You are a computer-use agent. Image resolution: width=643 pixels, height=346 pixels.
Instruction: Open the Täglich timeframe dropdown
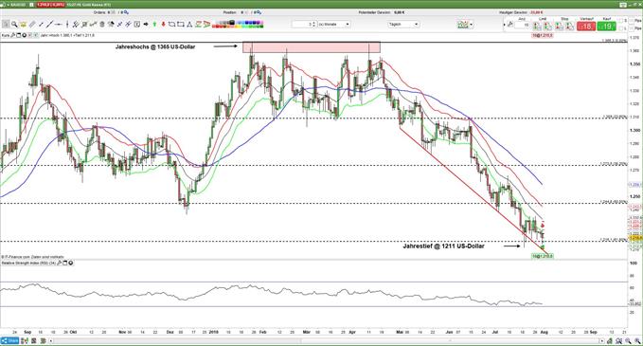coord(403,25)
